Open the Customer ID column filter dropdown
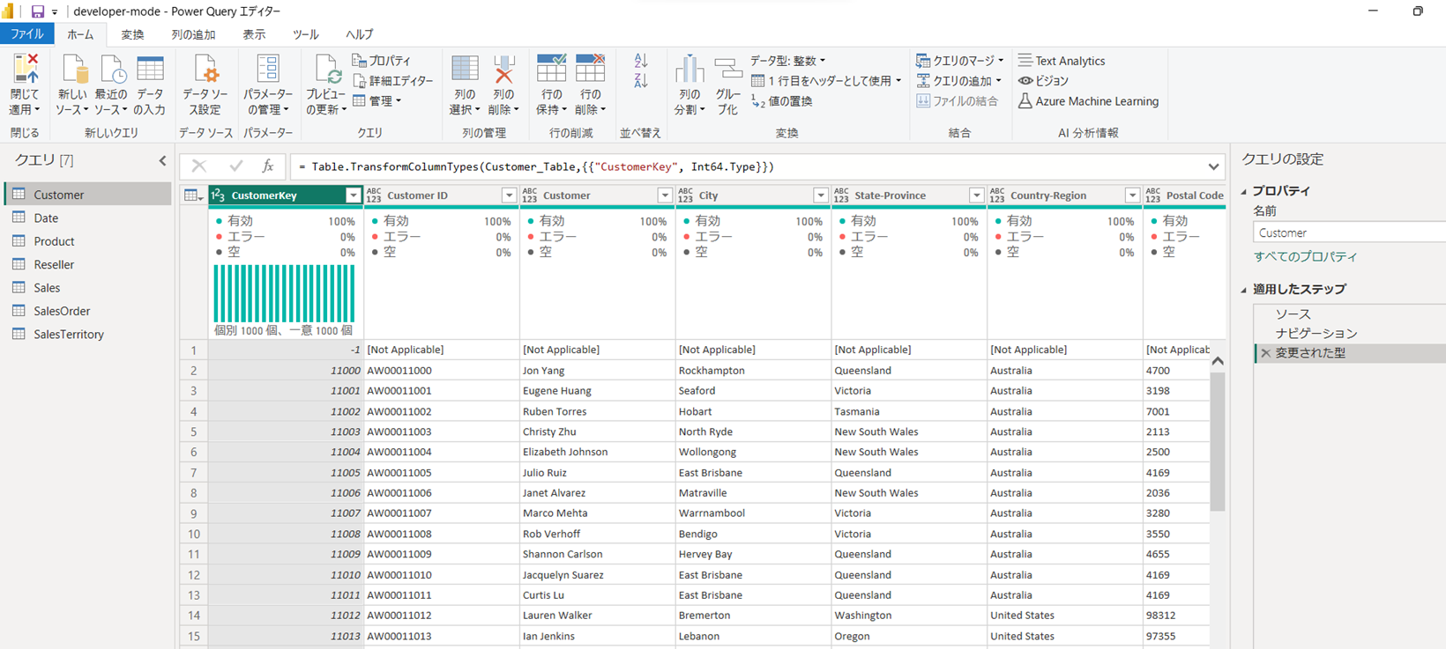Viewport: 1446px width, 649px height. (x=509, y=195)
